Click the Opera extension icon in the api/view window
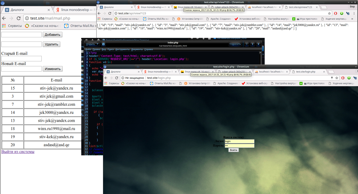 (x=335, y=13)
